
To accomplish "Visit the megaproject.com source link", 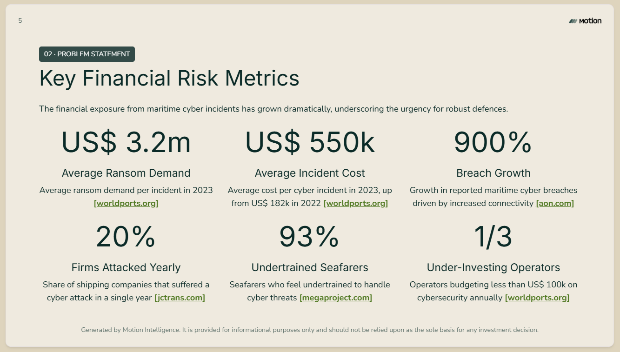I will (x=336, y=298).
